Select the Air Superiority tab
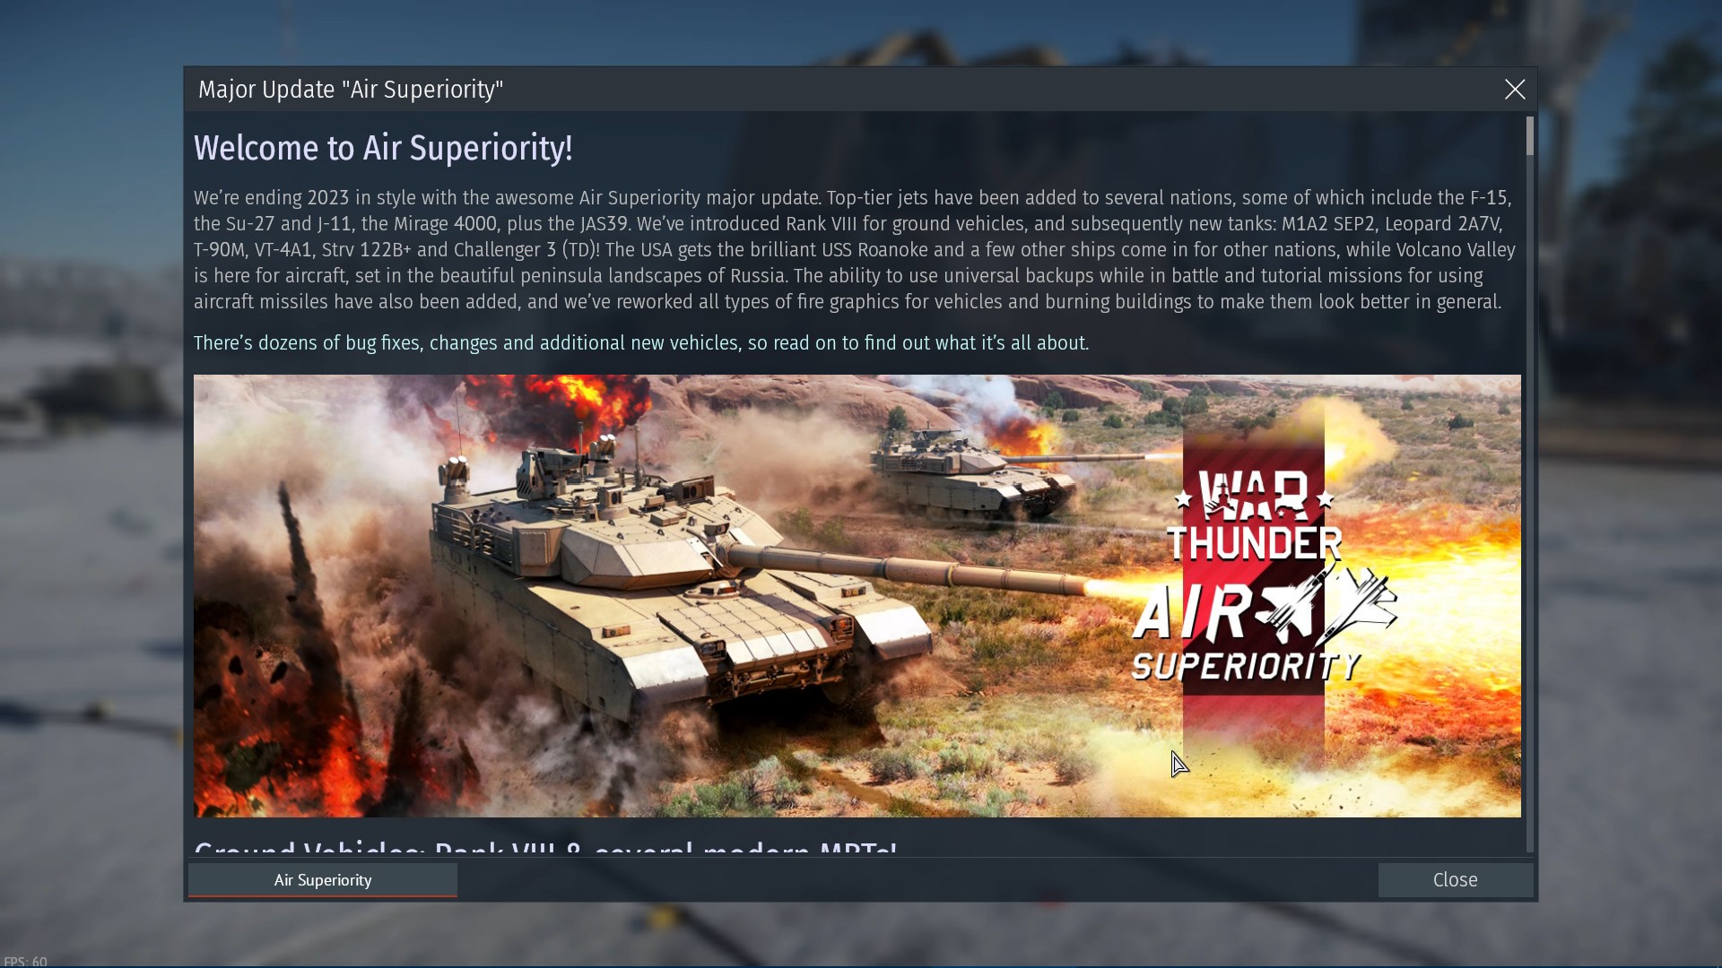This screenshot has height=968, width=1722. [323, 880]
